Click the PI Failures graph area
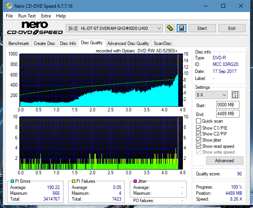This screenshot has height=208, width=253. [101, 143]
